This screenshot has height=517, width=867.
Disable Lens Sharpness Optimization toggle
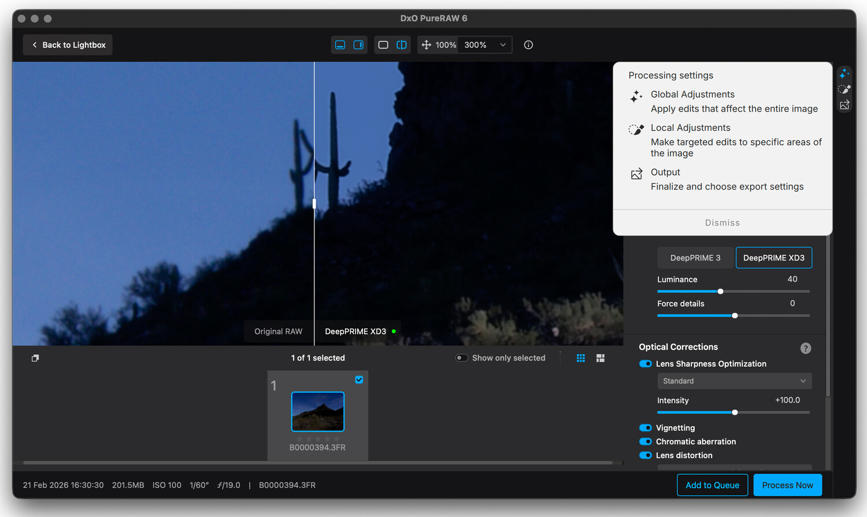point(646,364)
